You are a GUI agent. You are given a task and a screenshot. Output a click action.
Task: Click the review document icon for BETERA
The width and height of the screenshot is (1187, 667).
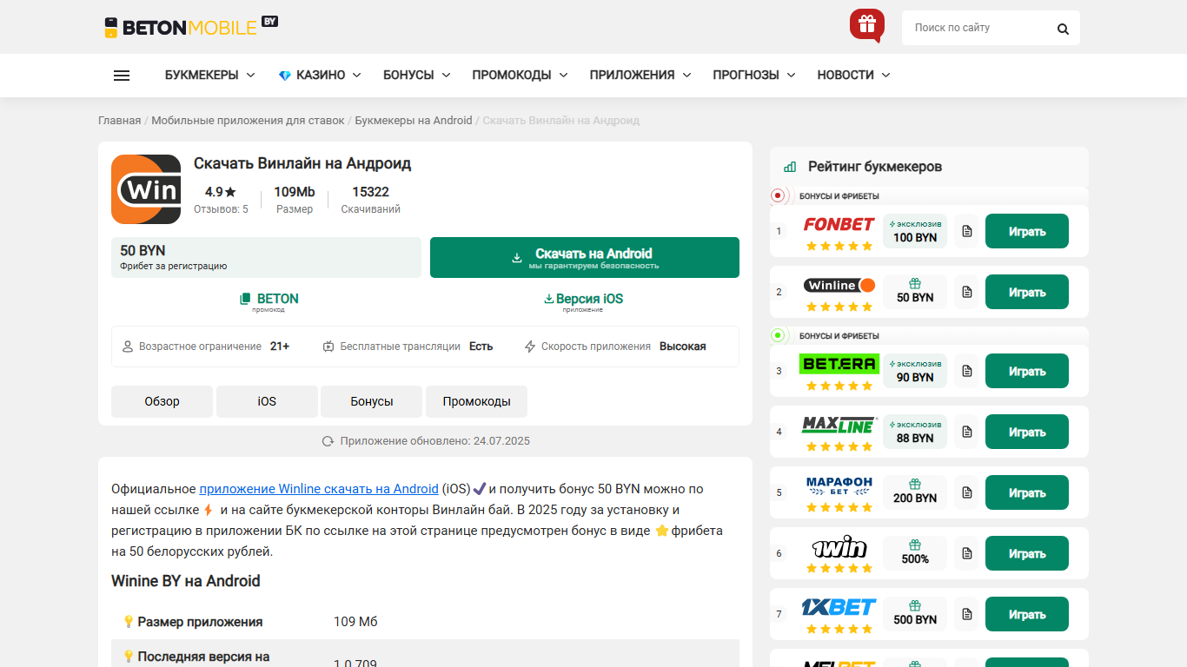click(x=966, y=371)
